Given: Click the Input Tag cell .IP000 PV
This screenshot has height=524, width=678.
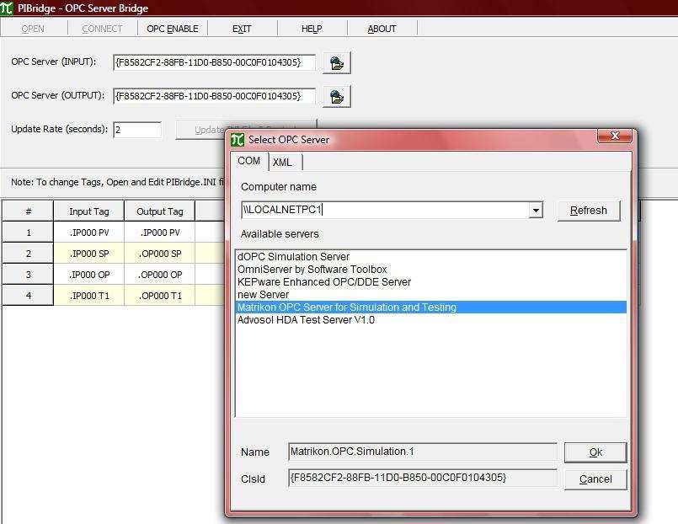Looking at the screenshot, I should (x=89, y=233).
